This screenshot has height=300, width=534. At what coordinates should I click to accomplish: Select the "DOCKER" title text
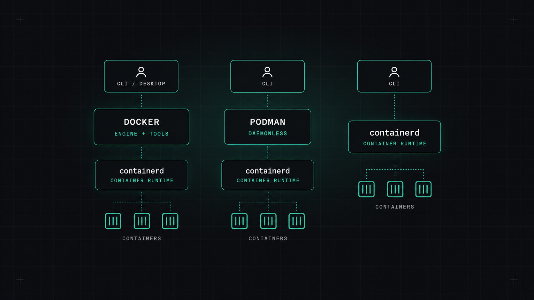click(141, 122)
